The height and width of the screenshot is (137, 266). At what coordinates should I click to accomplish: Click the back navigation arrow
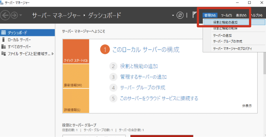click(x=5, y=15)
